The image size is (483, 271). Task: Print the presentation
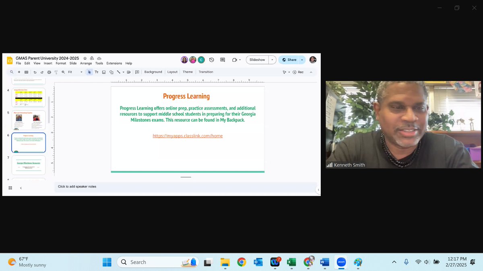pyautogui.click(x=48, y=72)
